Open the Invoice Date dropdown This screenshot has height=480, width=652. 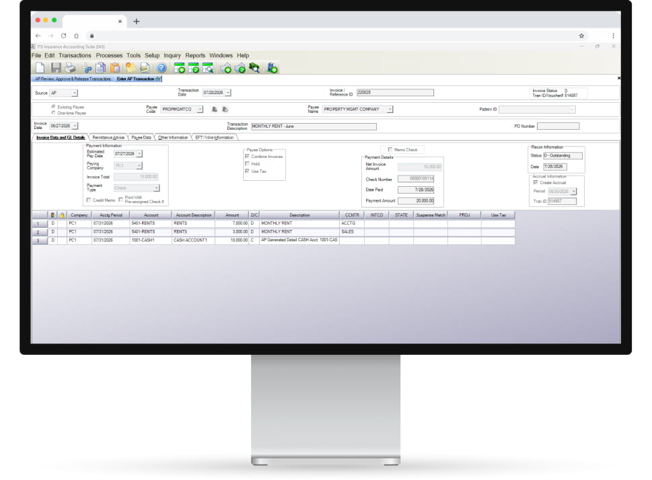(75, 126)
